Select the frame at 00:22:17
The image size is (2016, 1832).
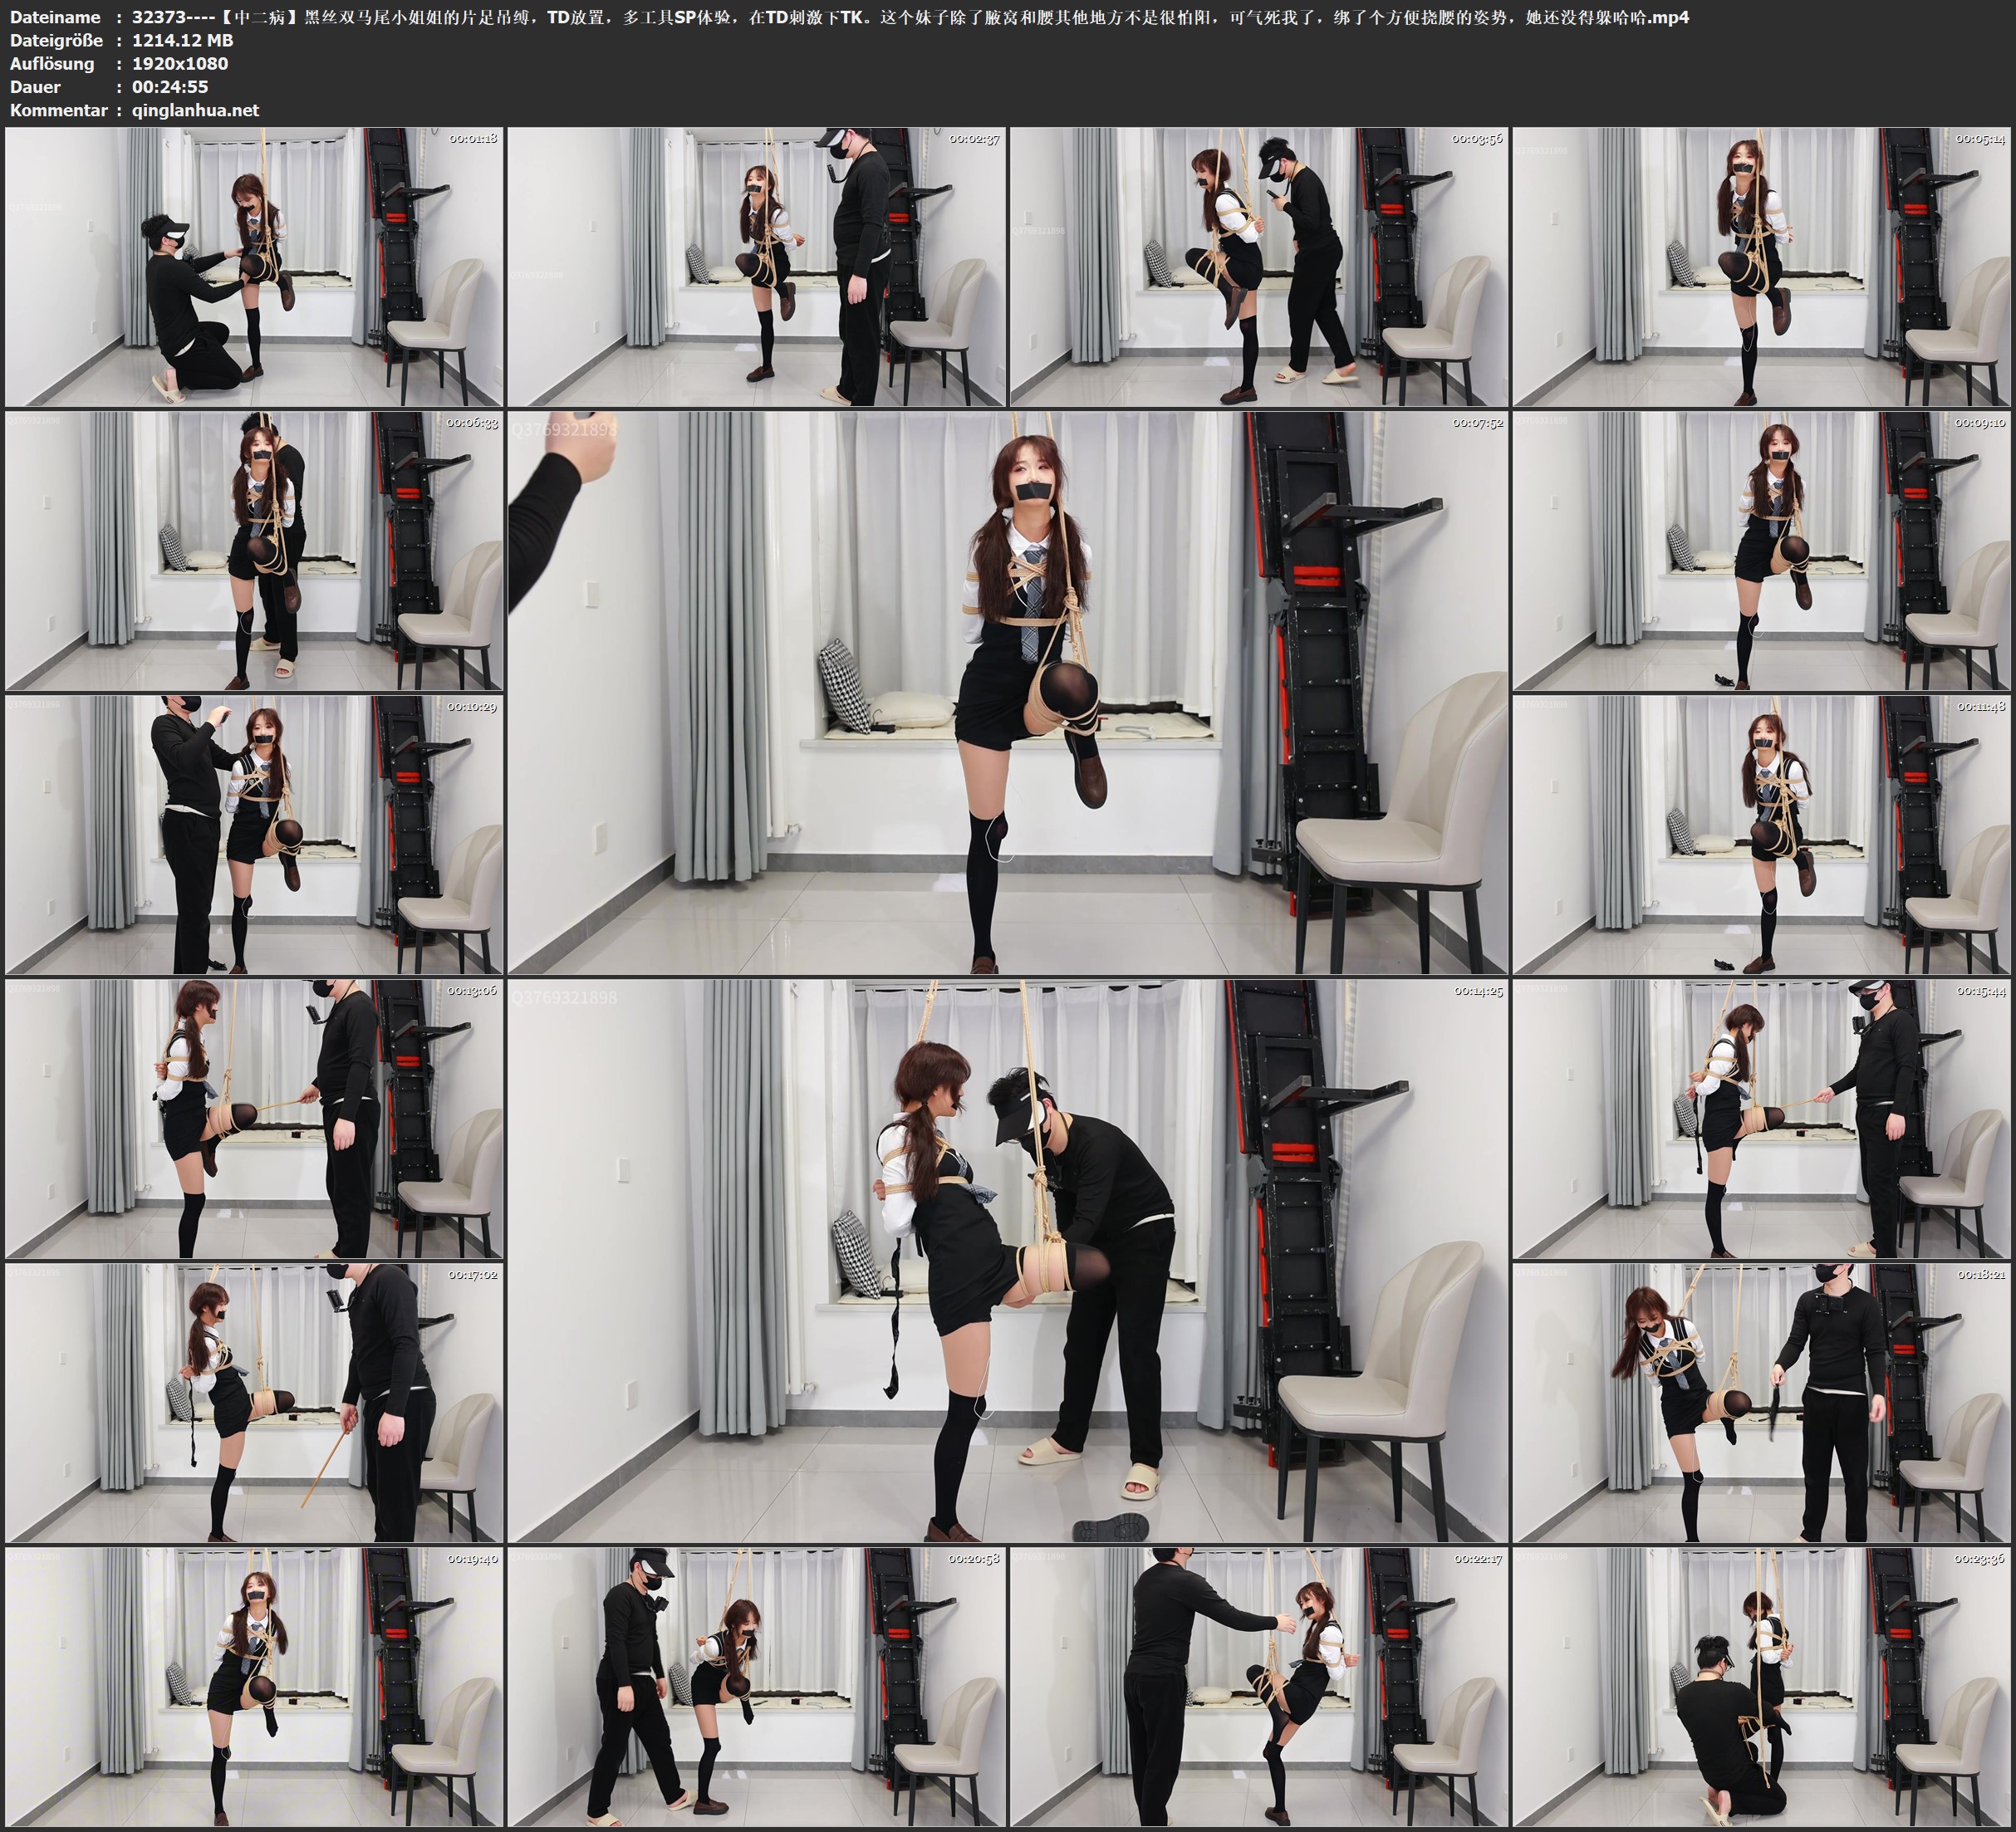tap(1258, 1686)
